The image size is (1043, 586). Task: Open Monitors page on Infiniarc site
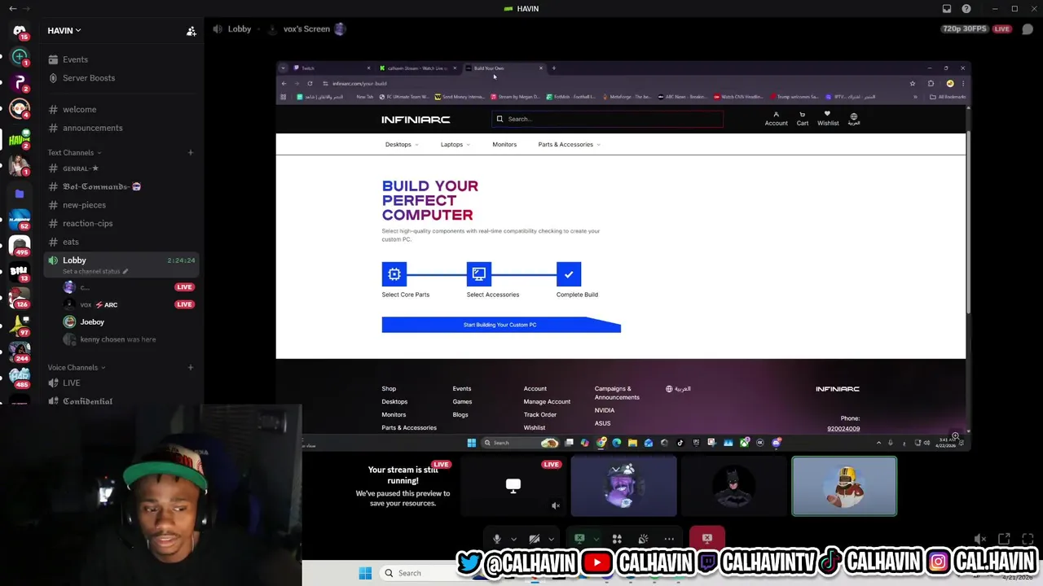pyautogui.click(x=504, y=145)
